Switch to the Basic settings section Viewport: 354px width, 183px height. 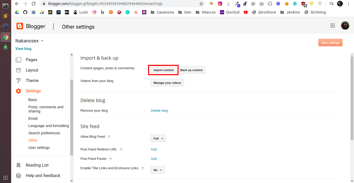tap(33, 100)
